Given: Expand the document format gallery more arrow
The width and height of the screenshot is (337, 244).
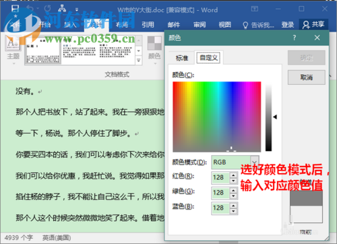Looking at the screenshot, I should 139,60.
